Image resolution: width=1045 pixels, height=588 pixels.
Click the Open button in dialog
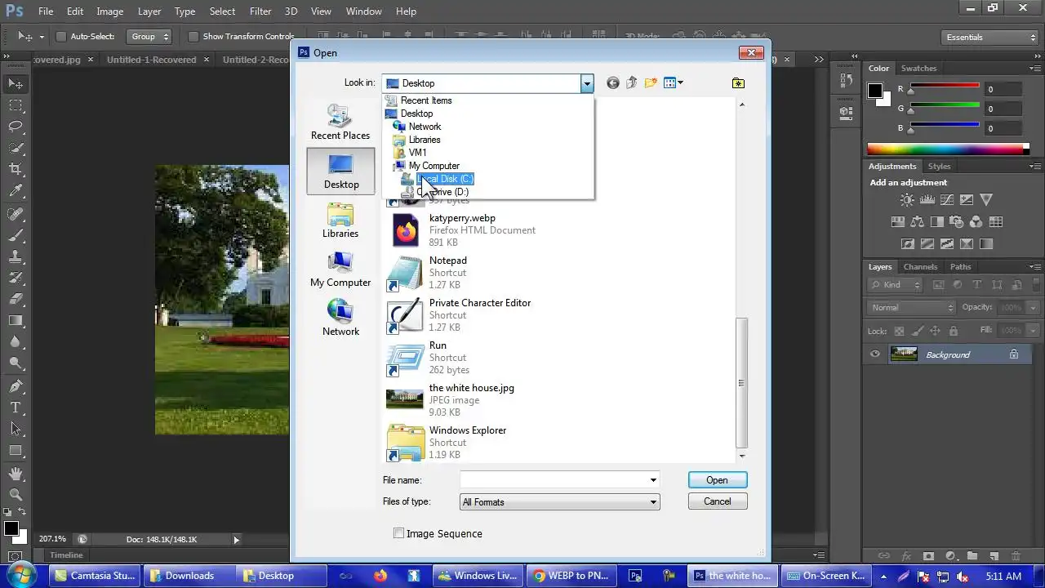(x=717, y=480)
